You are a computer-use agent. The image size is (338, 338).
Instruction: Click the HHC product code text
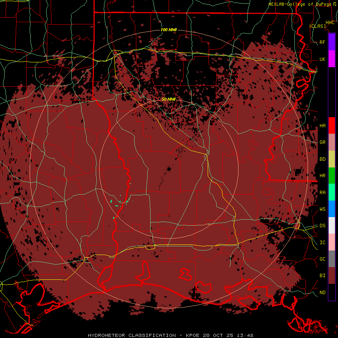pos(330,23)
